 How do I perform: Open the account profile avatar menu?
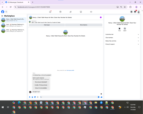click(139, 12)
